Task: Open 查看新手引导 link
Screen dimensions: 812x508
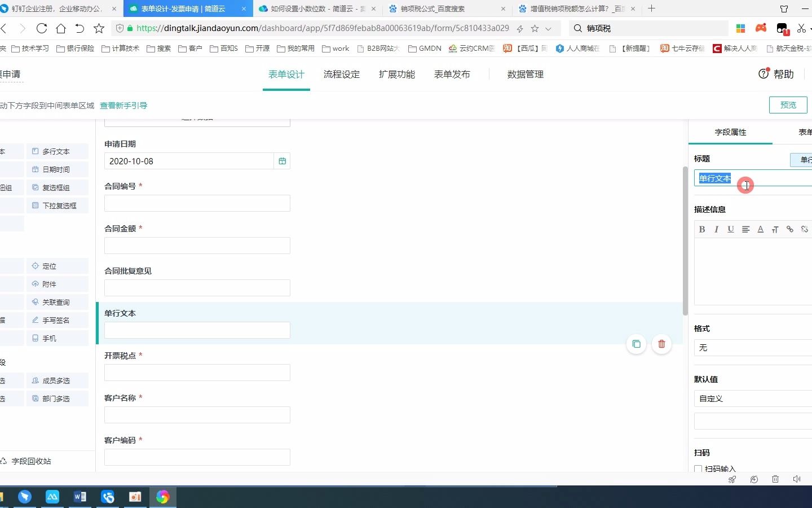Action: [123, 106]
